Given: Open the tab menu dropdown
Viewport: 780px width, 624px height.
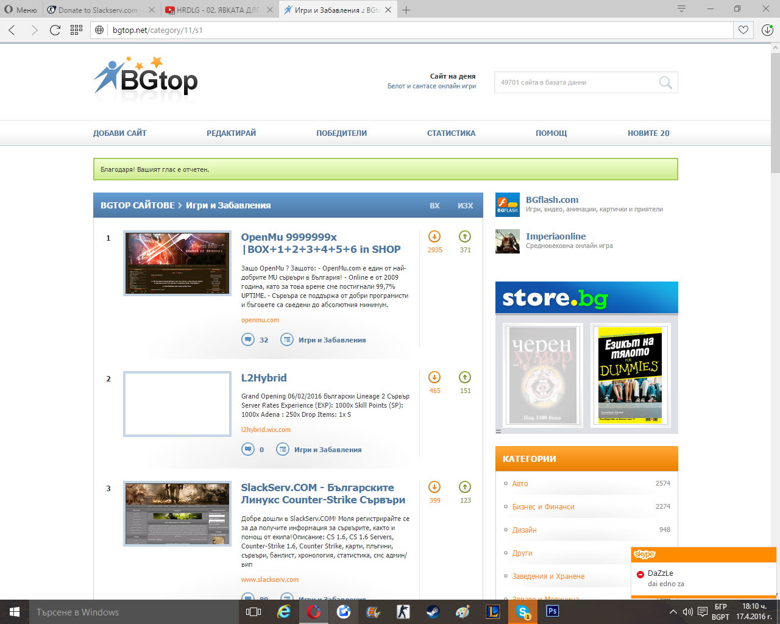Looking at the screenshot, I should pos(682,9).
